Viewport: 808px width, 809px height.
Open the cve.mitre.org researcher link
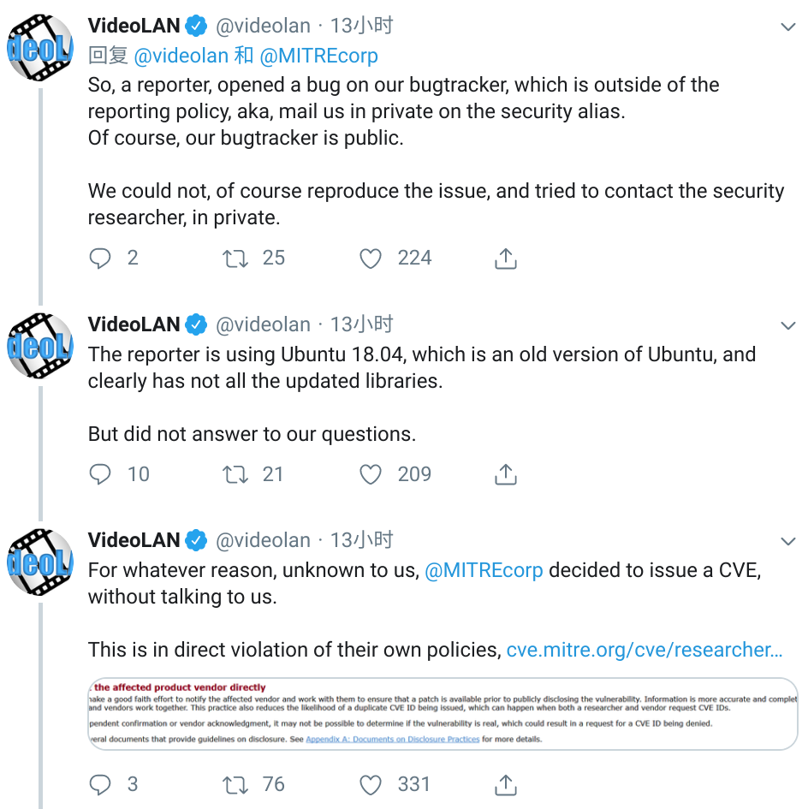pos(644,650)
